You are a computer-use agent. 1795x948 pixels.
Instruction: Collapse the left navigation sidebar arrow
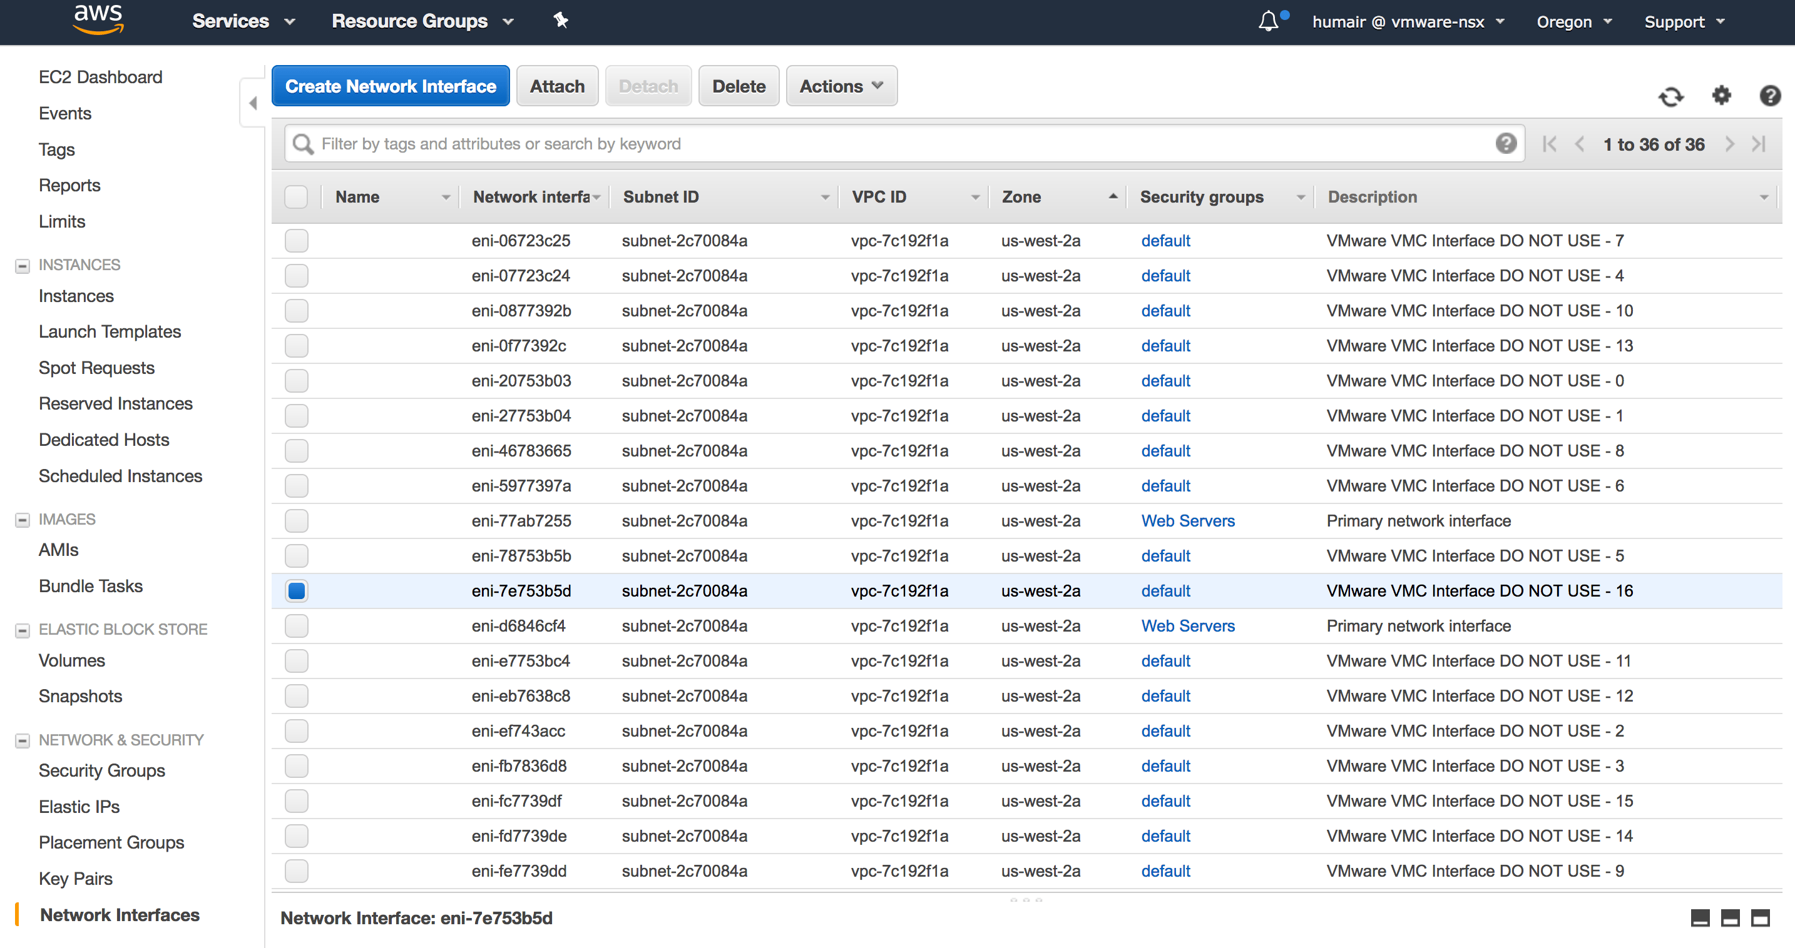point(253,103)
